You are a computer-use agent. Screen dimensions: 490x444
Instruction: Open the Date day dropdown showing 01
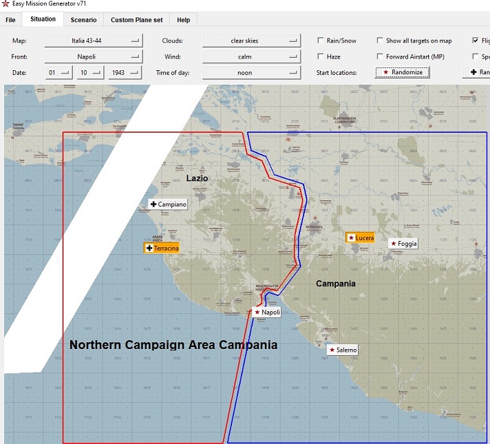click(58, 72)
